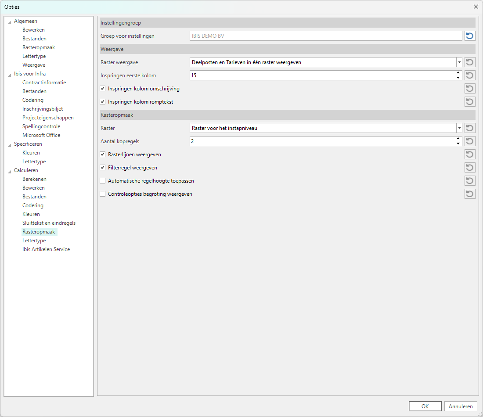Reset the Rasterlijnen weergeven option
483x417 pixels.
click(470, 155)
